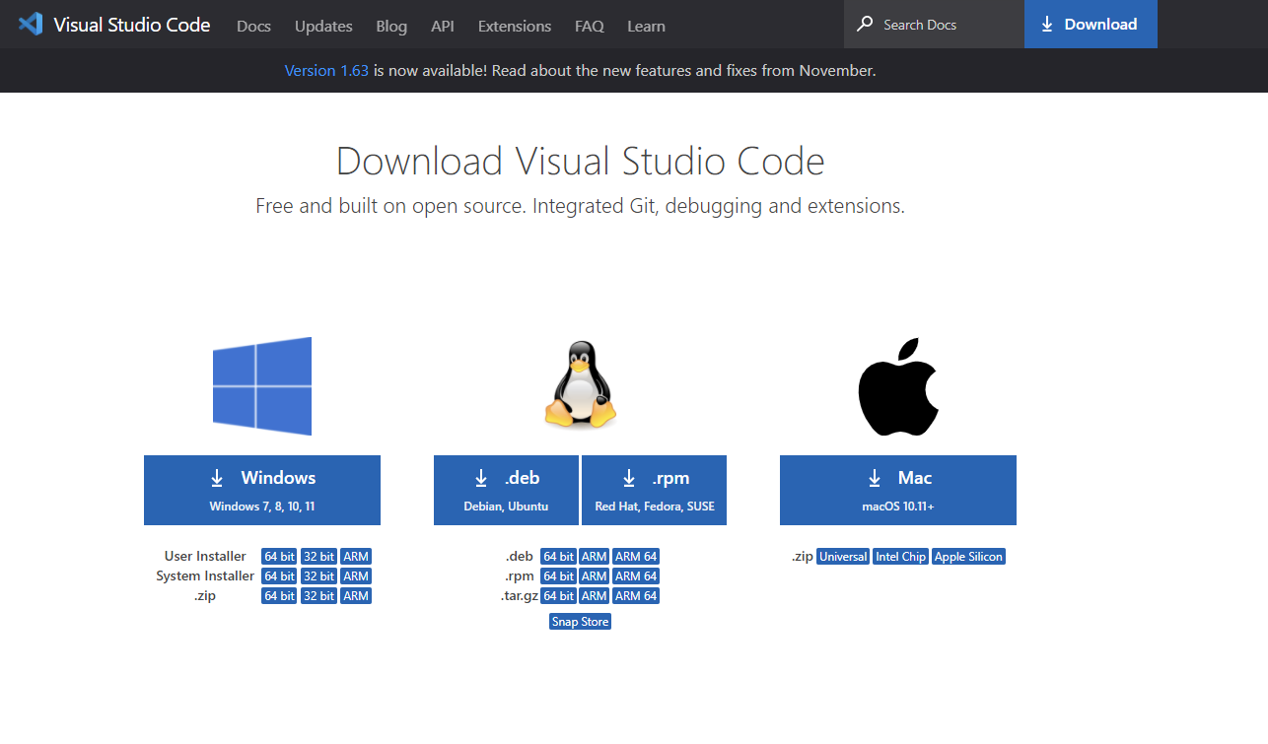Image resolution: width=1268 pixels, height=744 pixels.
Task: Open the Version 1.63 link
Action: click(326, 70)
